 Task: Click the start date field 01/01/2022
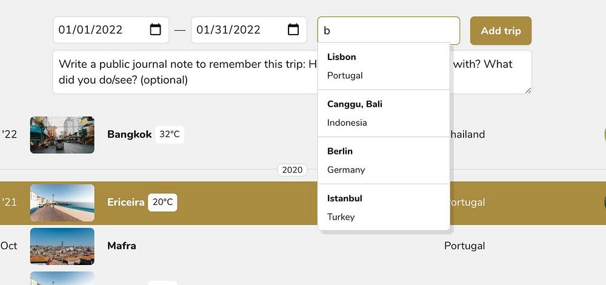click(x=97, y=30)
